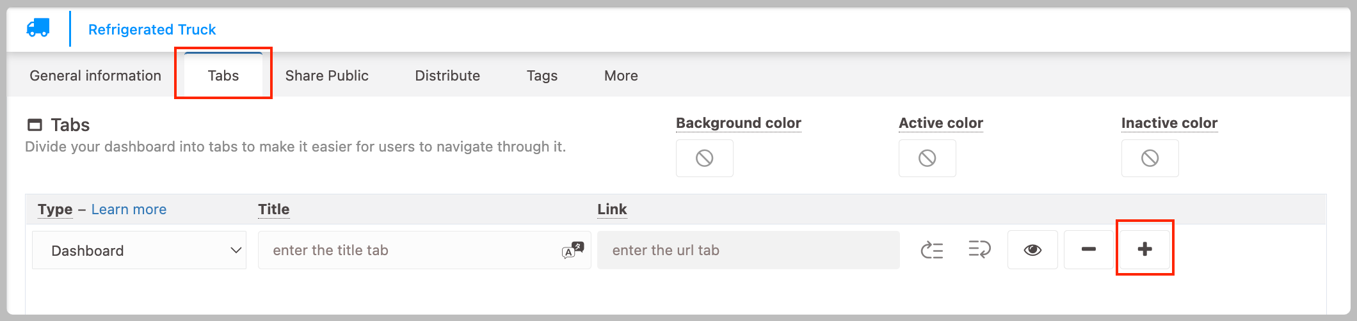Go to the Distribute tab
Image resolution: width=1357 pixels, height=321 pixels.
coord(447,75)
